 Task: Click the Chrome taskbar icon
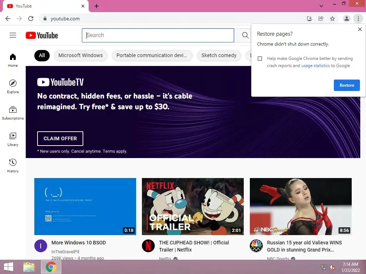51,267
